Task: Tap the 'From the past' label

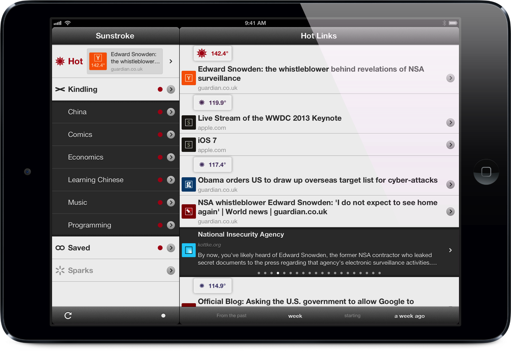Action: (232, 316)
